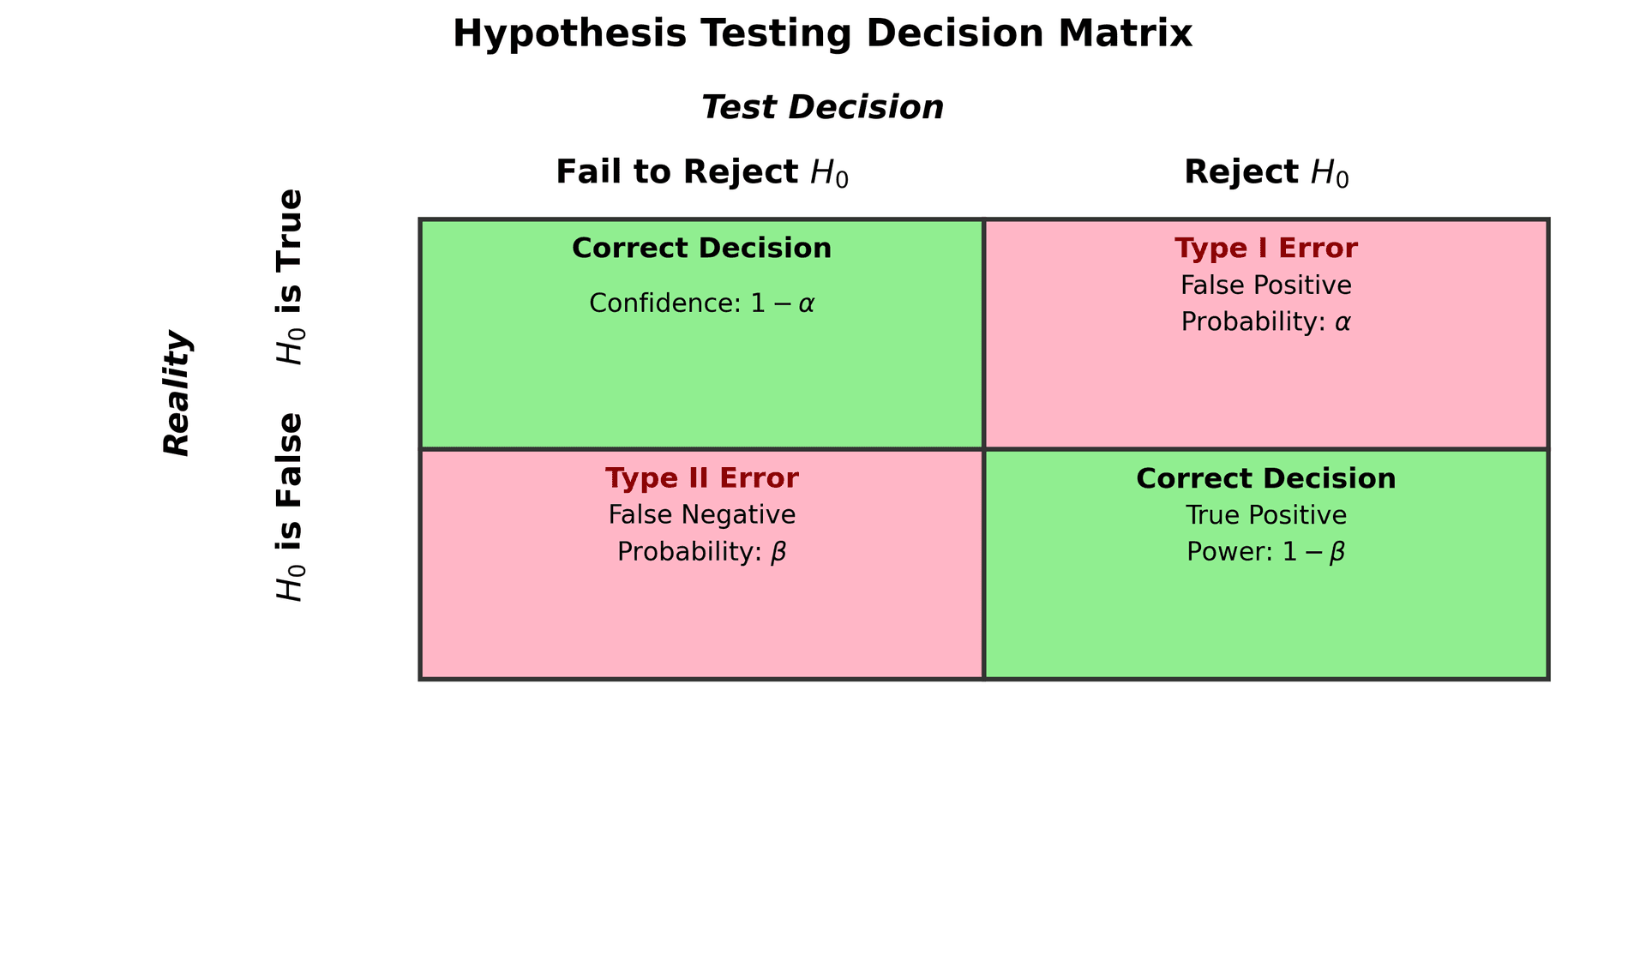Screen dimensions: 1646x972
Task: Click the Power: 1−β text
Action: 1266,552
